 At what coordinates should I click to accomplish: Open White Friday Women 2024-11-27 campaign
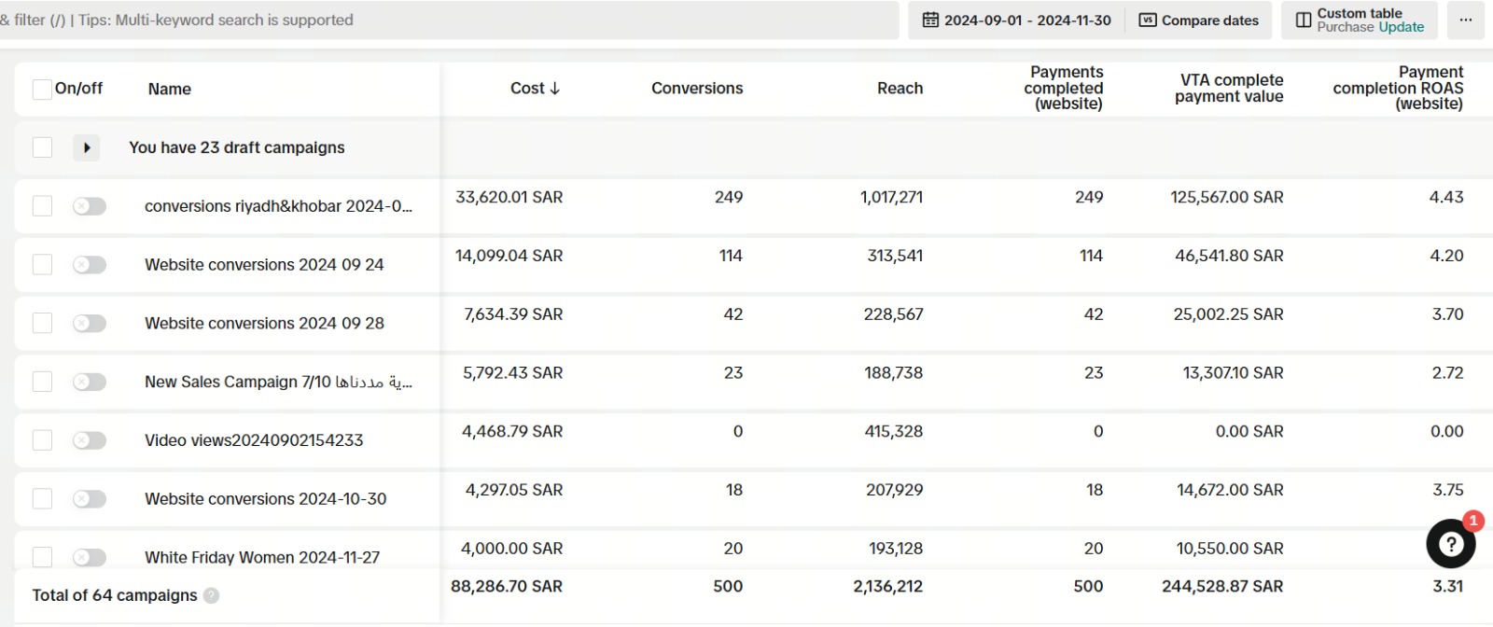pyautogui.click(x=262, y=557)
